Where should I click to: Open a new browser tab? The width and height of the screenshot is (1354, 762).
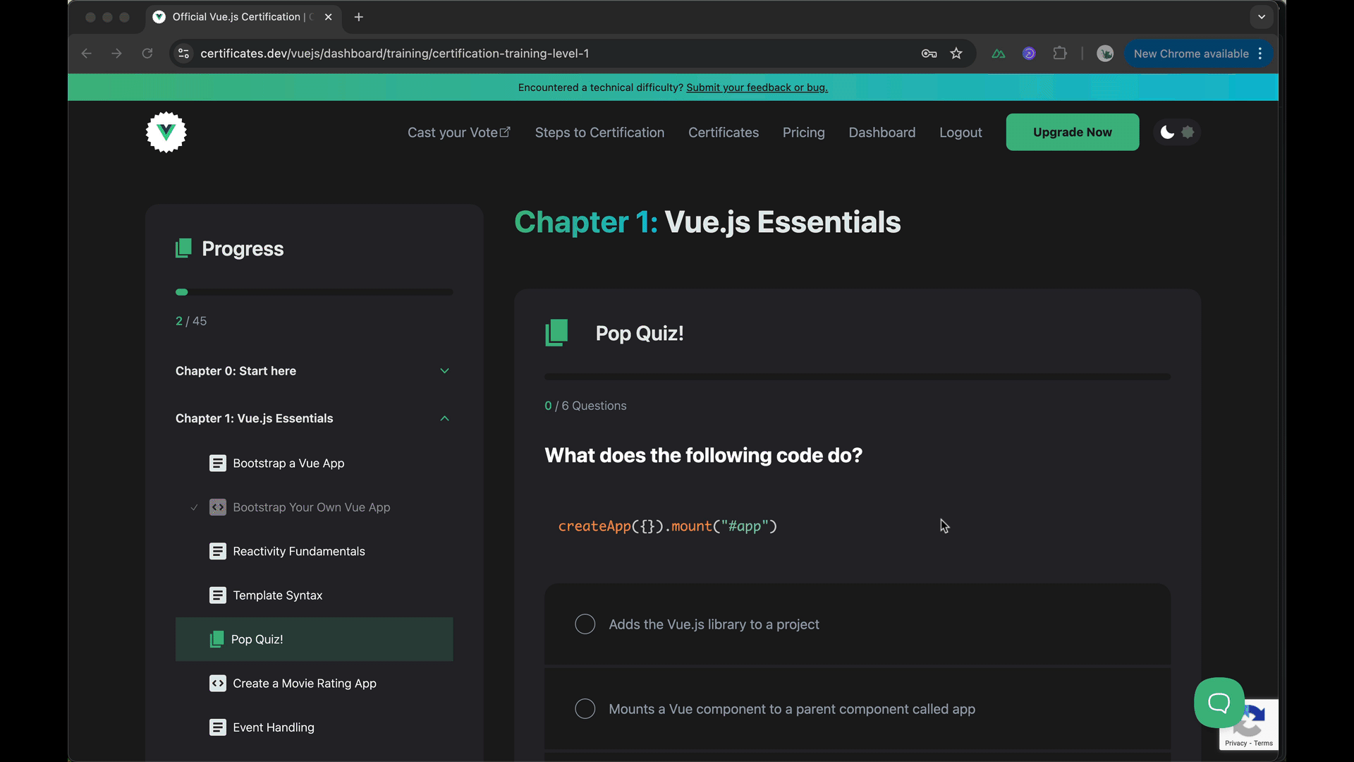tap(359, 17)
